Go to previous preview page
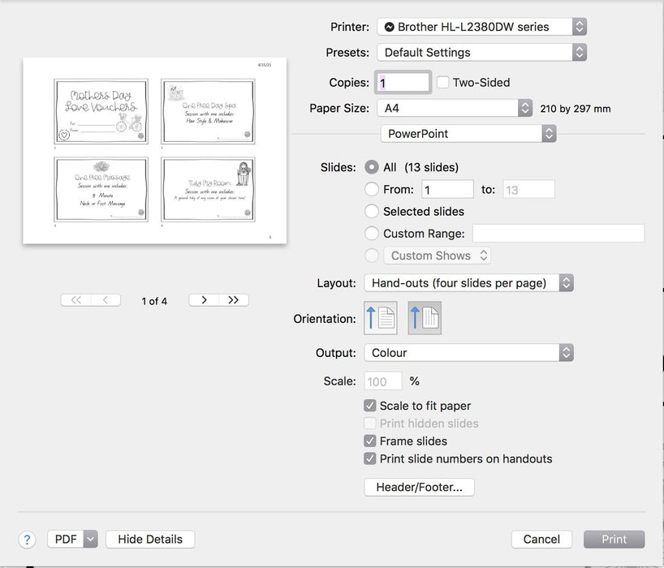 coord(106,300)
